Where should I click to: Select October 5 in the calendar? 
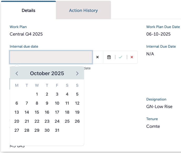click(77, 94)
